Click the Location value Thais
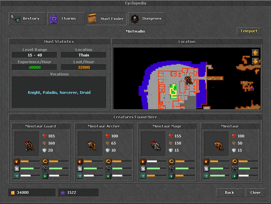271x204 pixels. [84, 55]
